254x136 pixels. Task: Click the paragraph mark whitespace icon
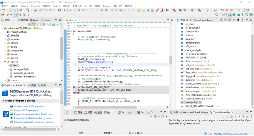(x=28, y=15)
